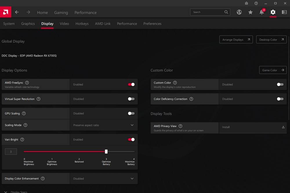Click the Arrange Displays button
The image size is (290, 193).
pos(236,40)
